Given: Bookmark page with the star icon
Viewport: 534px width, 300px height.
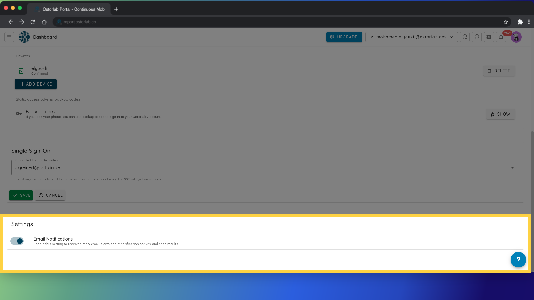Looking at the screenshot, I should pyautogui.click(x=506, y=22).
